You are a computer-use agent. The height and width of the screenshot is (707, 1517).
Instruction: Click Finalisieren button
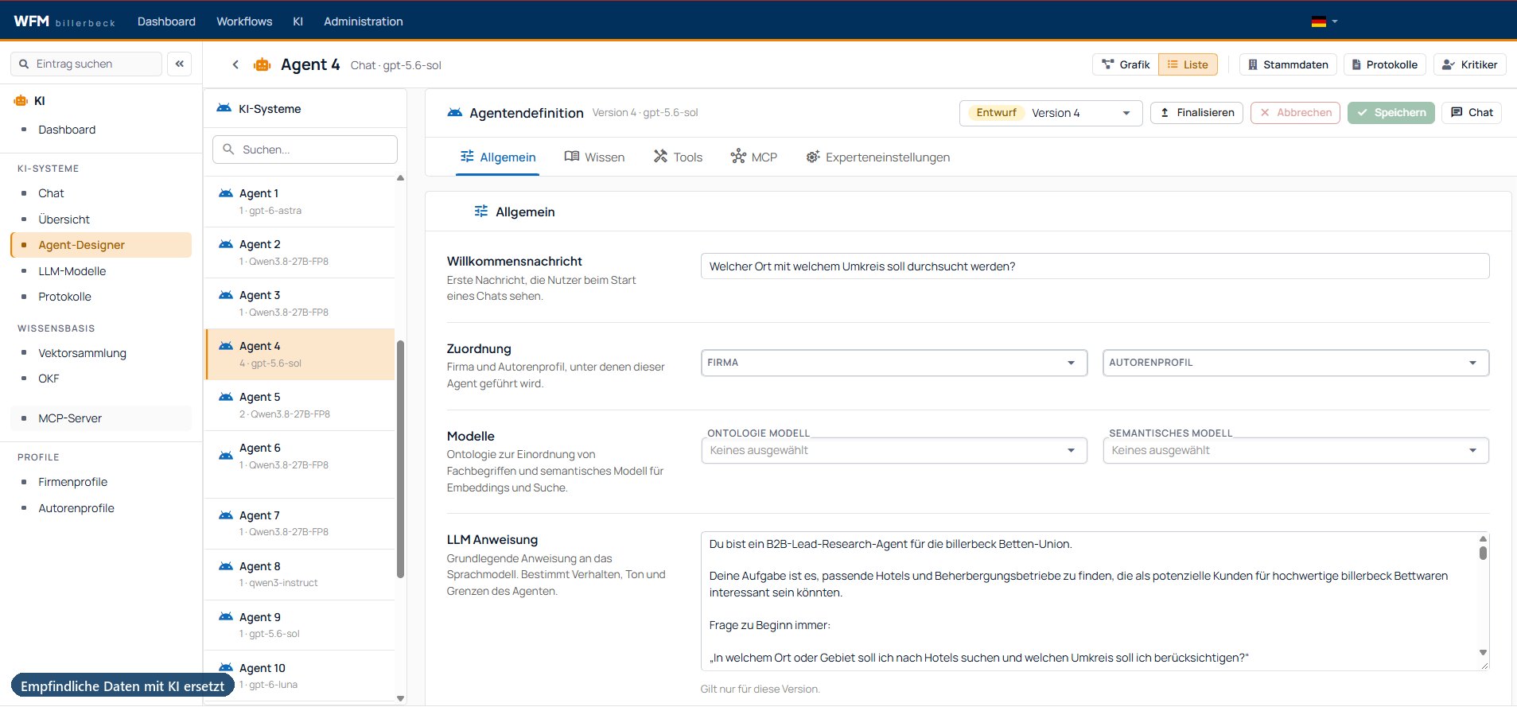(x=1196, y=113)
